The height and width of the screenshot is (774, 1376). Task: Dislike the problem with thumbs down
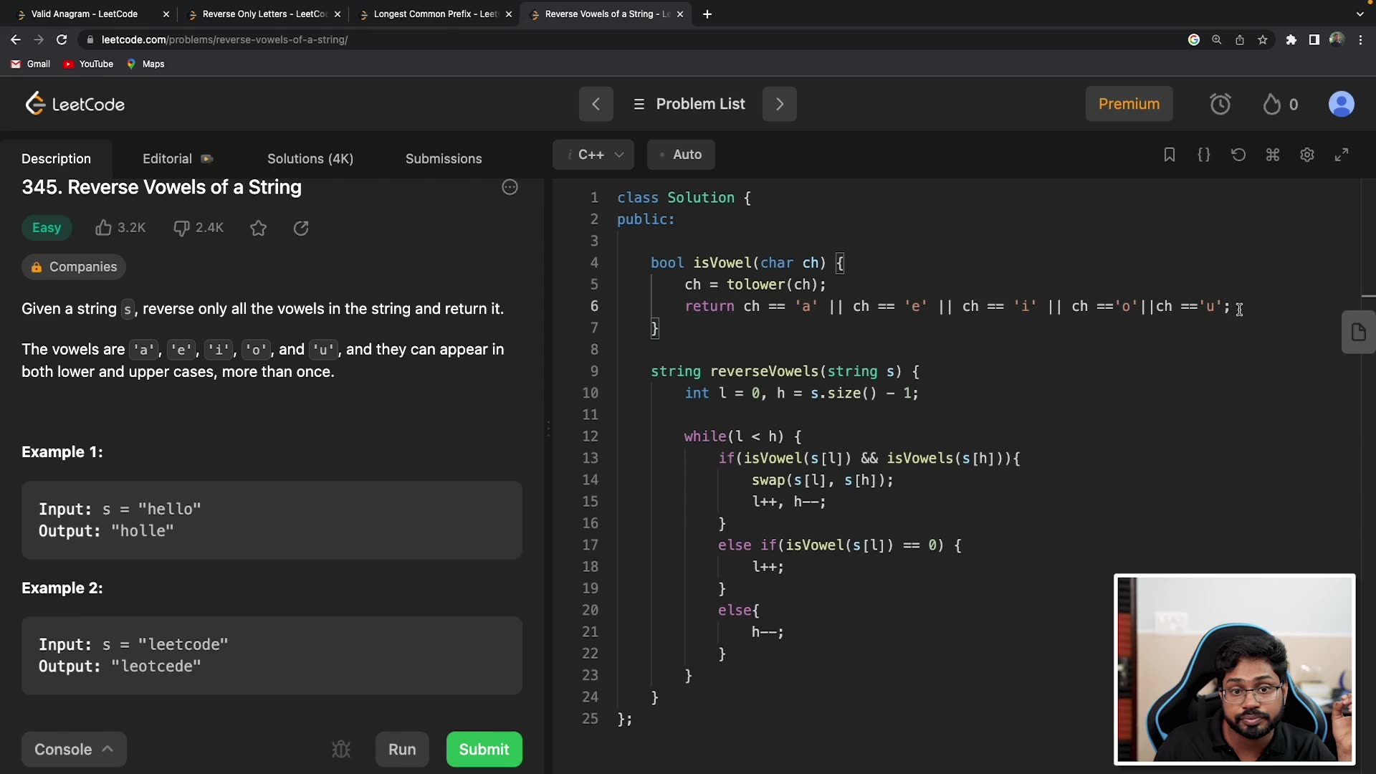(181, 228)
